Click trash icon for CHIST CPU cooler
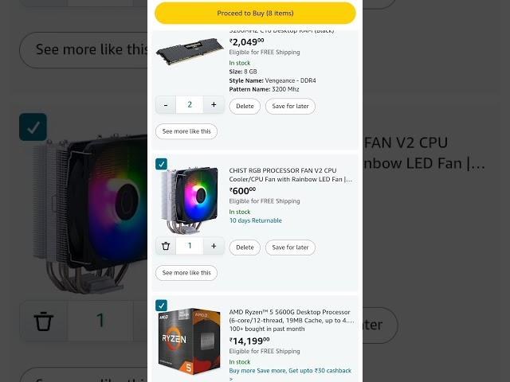Viewport: 510px width, 382px height. pos(166,246)
